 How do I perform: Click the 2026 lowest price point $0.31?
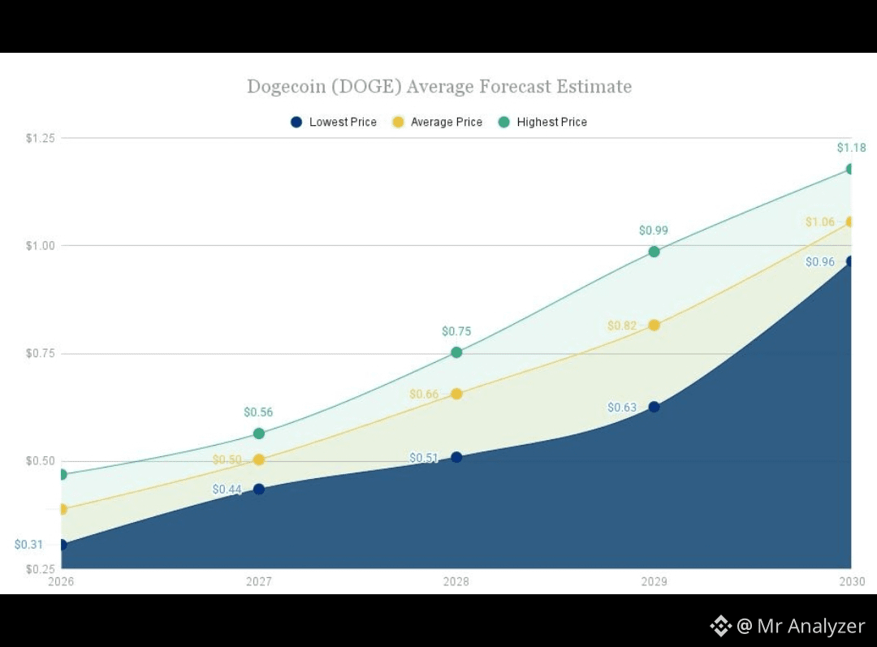[x=63, y=545]
